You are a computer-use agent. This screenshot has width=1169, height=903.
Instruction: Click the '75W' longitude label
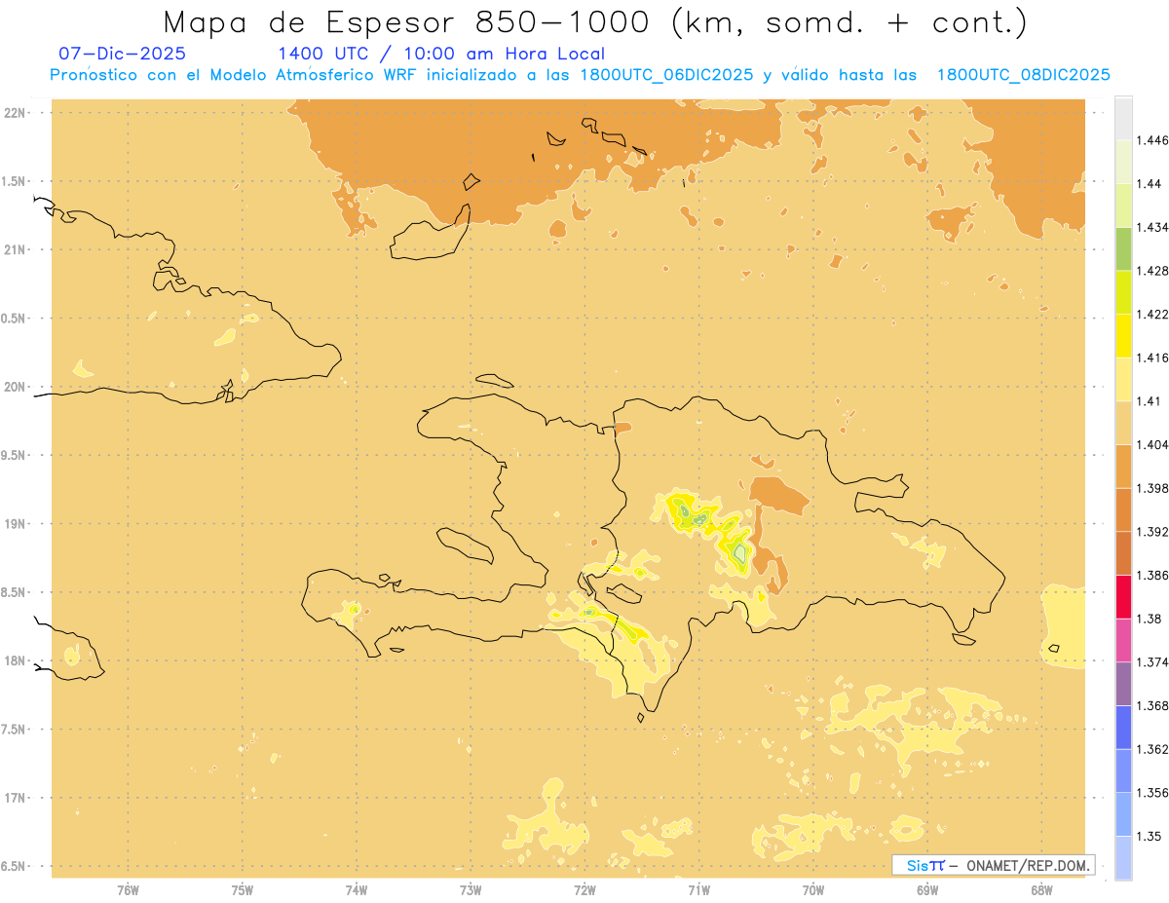(x=242, y=889)
